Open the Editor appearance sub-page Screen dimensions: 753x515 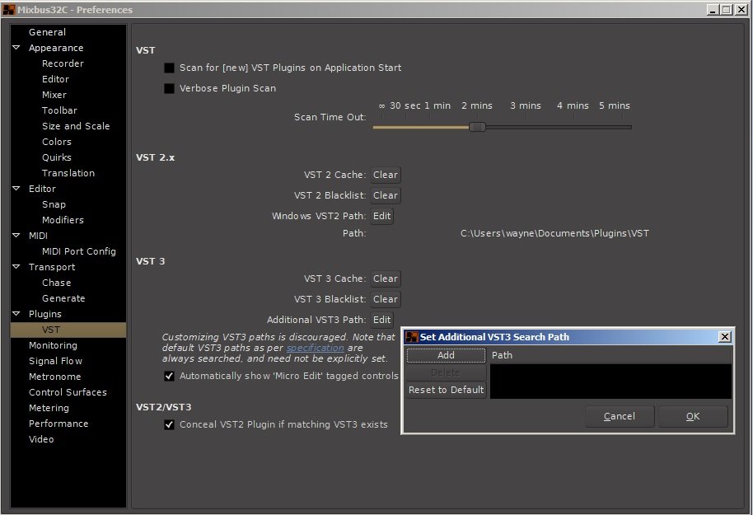pyautogui.click(x=55, y=79)
